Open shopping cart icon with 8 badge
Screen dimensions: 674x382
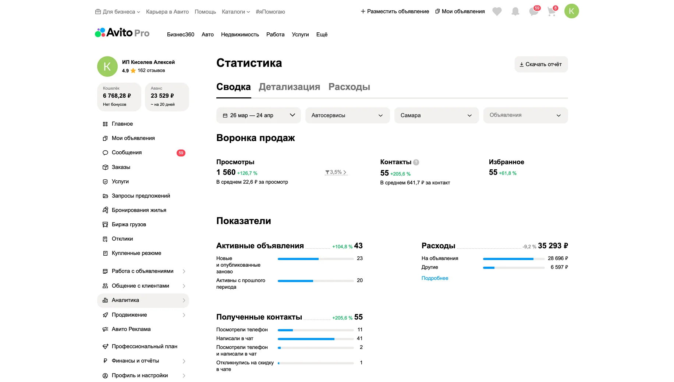(x=552, y=11)
